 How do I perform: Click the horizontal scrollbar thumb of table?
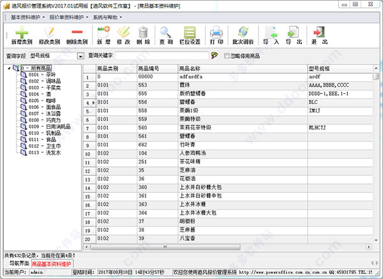[x=165, y=247]
